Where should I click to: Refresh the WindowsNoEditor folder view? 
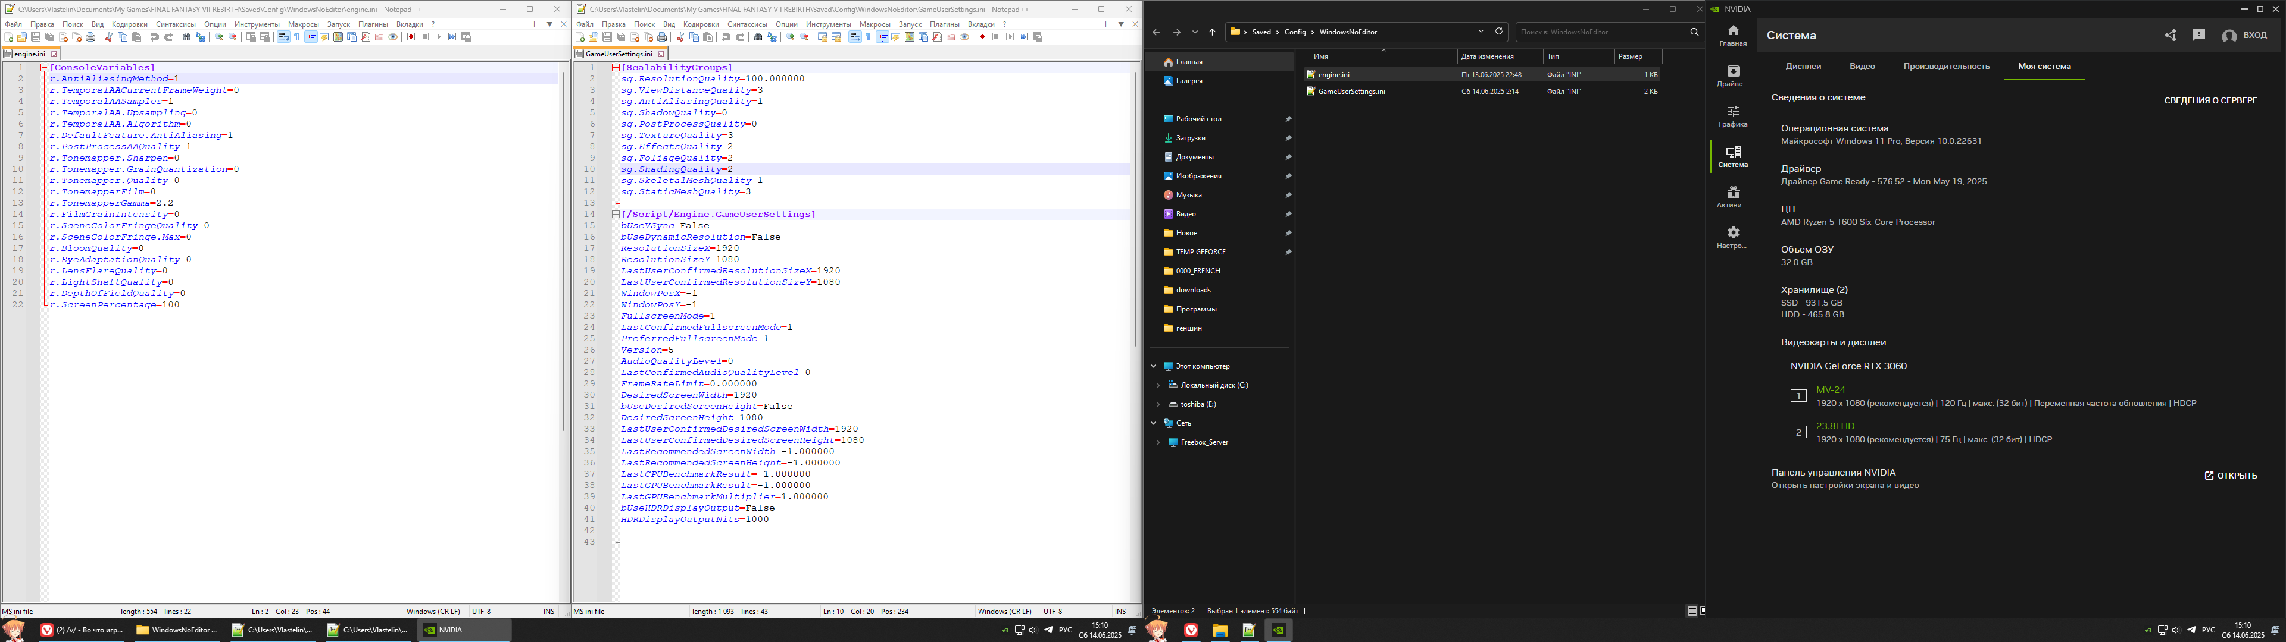(x=1499, y=31)
